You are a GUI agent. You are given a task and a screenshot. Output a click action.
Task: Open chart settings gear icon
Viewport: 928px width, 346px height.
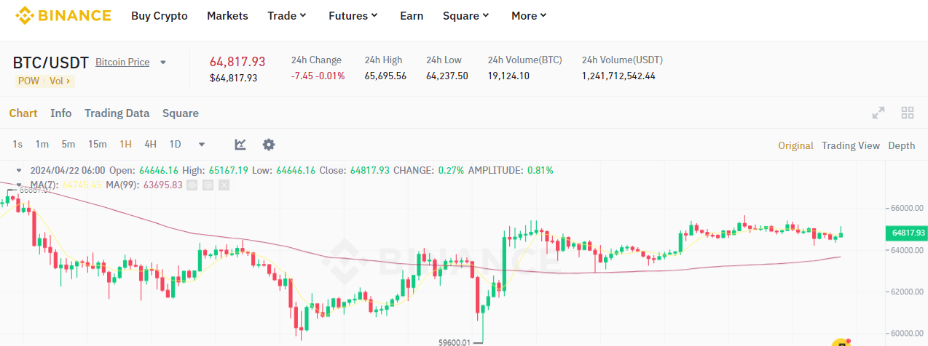(x=269, y=145)
